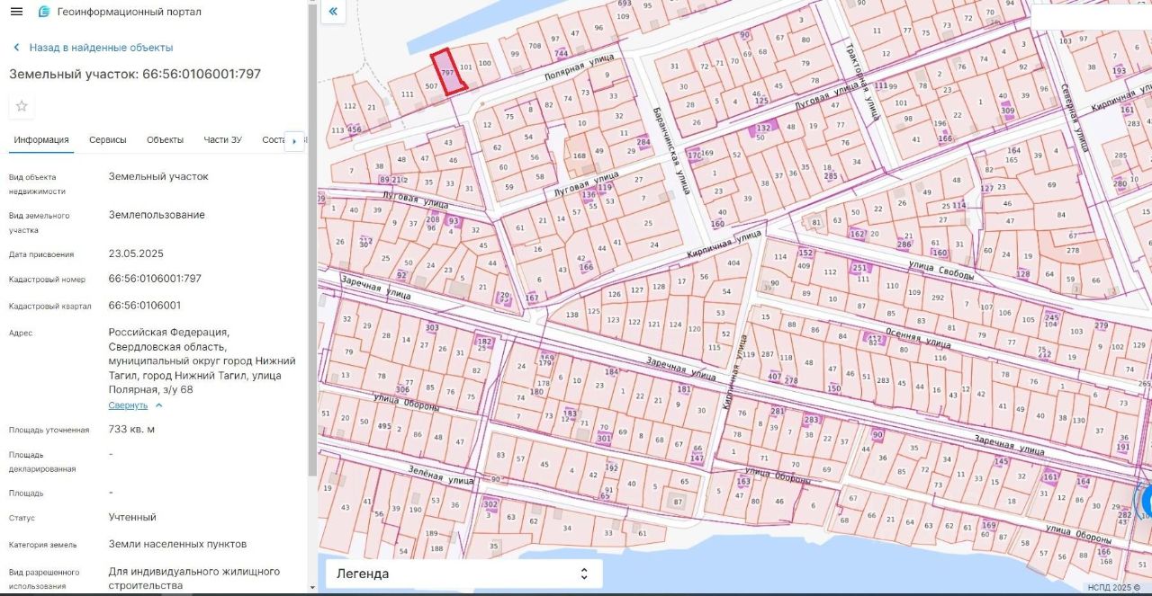Click the chevron next to Свернуть
1152x596 pixels.
click(159, 405)
